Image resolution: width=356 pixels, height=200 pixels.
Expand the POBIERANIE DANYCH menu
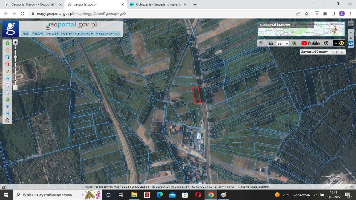[x=77, y=34]
